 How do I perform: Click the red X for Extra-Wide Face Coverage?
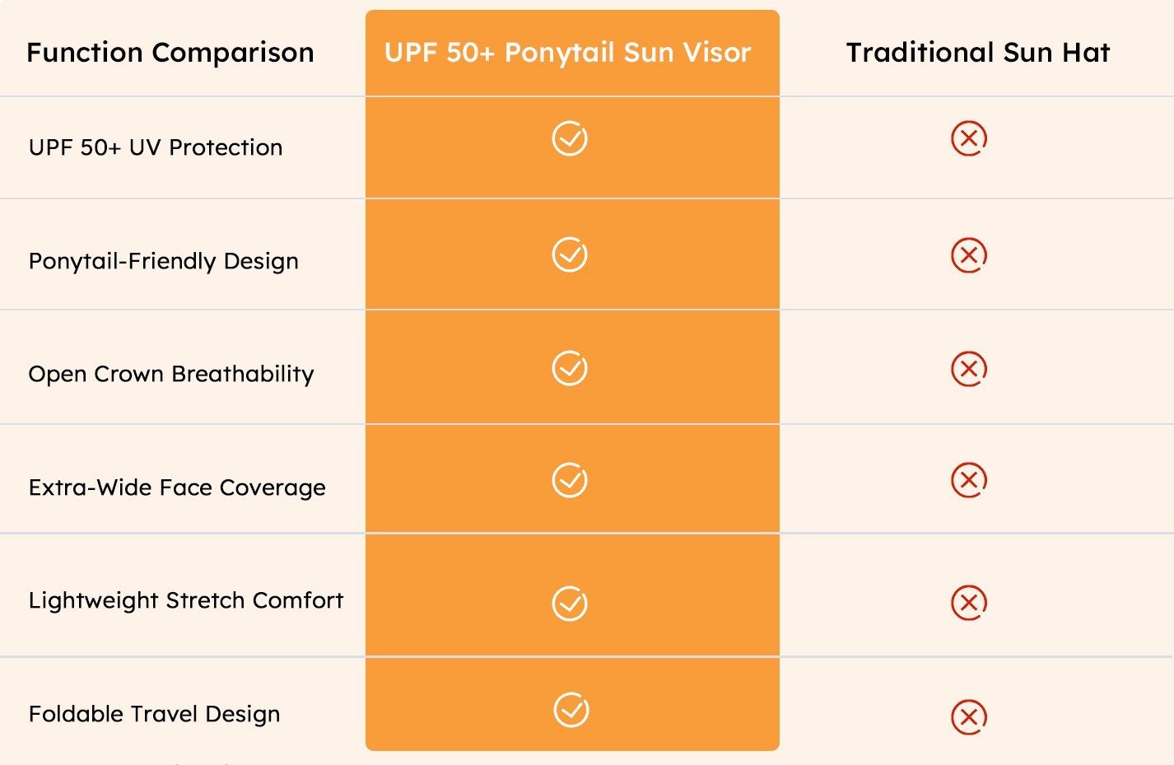[x=969, y=480]
